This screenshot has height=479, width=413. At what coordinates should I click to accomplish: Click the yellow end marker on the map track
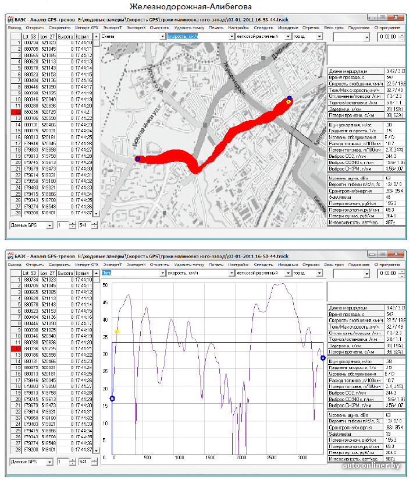coord(287,101)
